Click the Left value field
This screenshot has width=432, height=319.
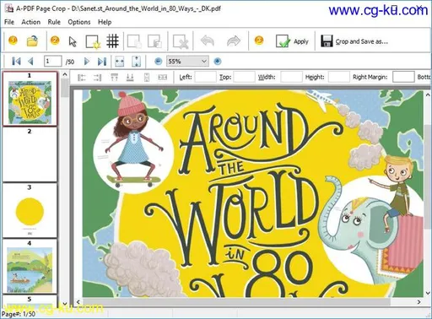tap(205, 77)
